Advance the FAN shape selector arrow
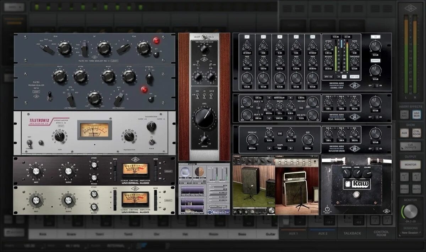This screenshot has height=252, width=426. pos(291,147)
